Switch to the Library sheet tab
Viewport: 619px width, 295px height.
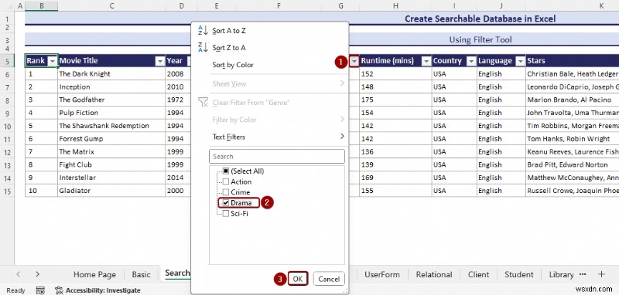(x=561, y=274)
